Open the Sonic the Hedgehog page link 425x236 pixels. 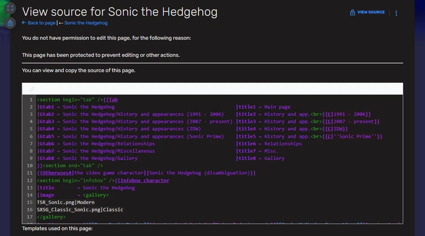(86, 23)
